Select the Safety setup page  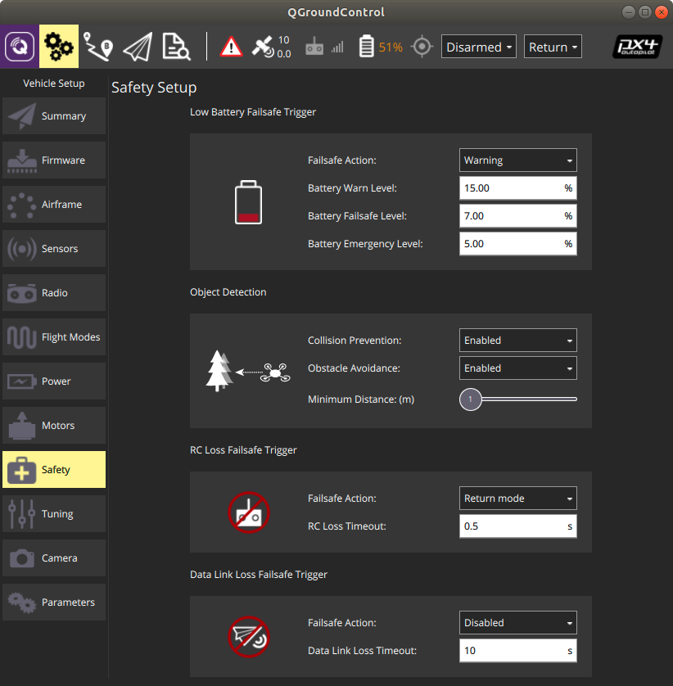[x=54, y=469]
